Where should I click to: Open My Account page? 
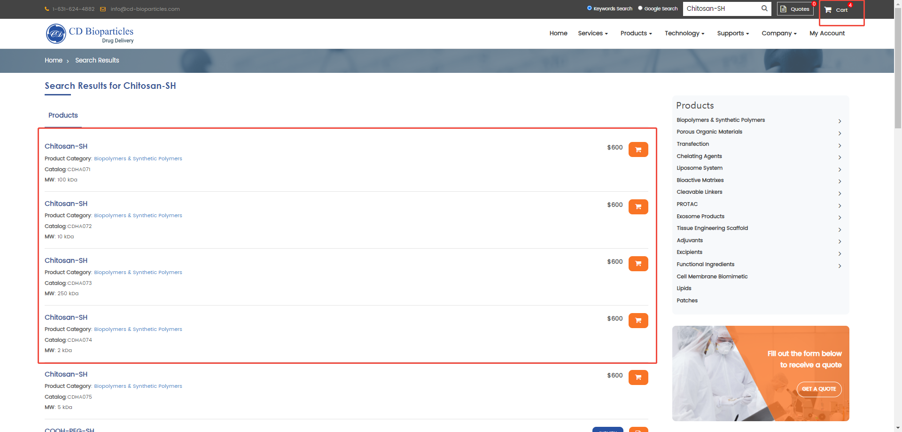[x=827, y=33]
